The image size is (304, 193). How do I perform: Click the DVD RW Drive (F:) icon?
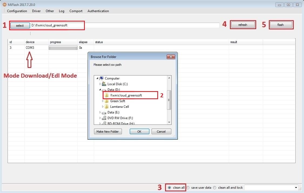point(104,118)
